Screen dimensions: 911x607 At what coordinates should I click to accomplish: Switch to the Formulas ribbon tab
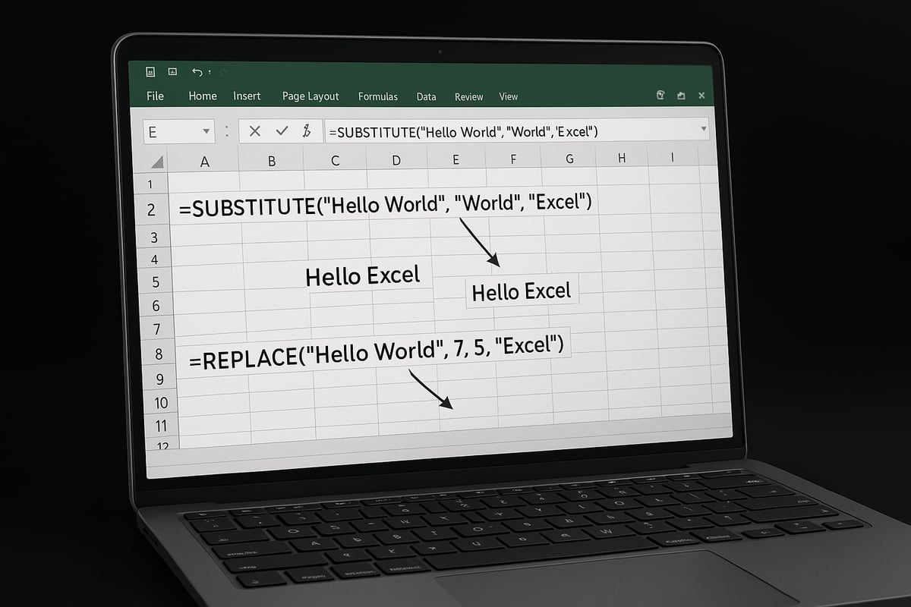(x=378, y=96)
